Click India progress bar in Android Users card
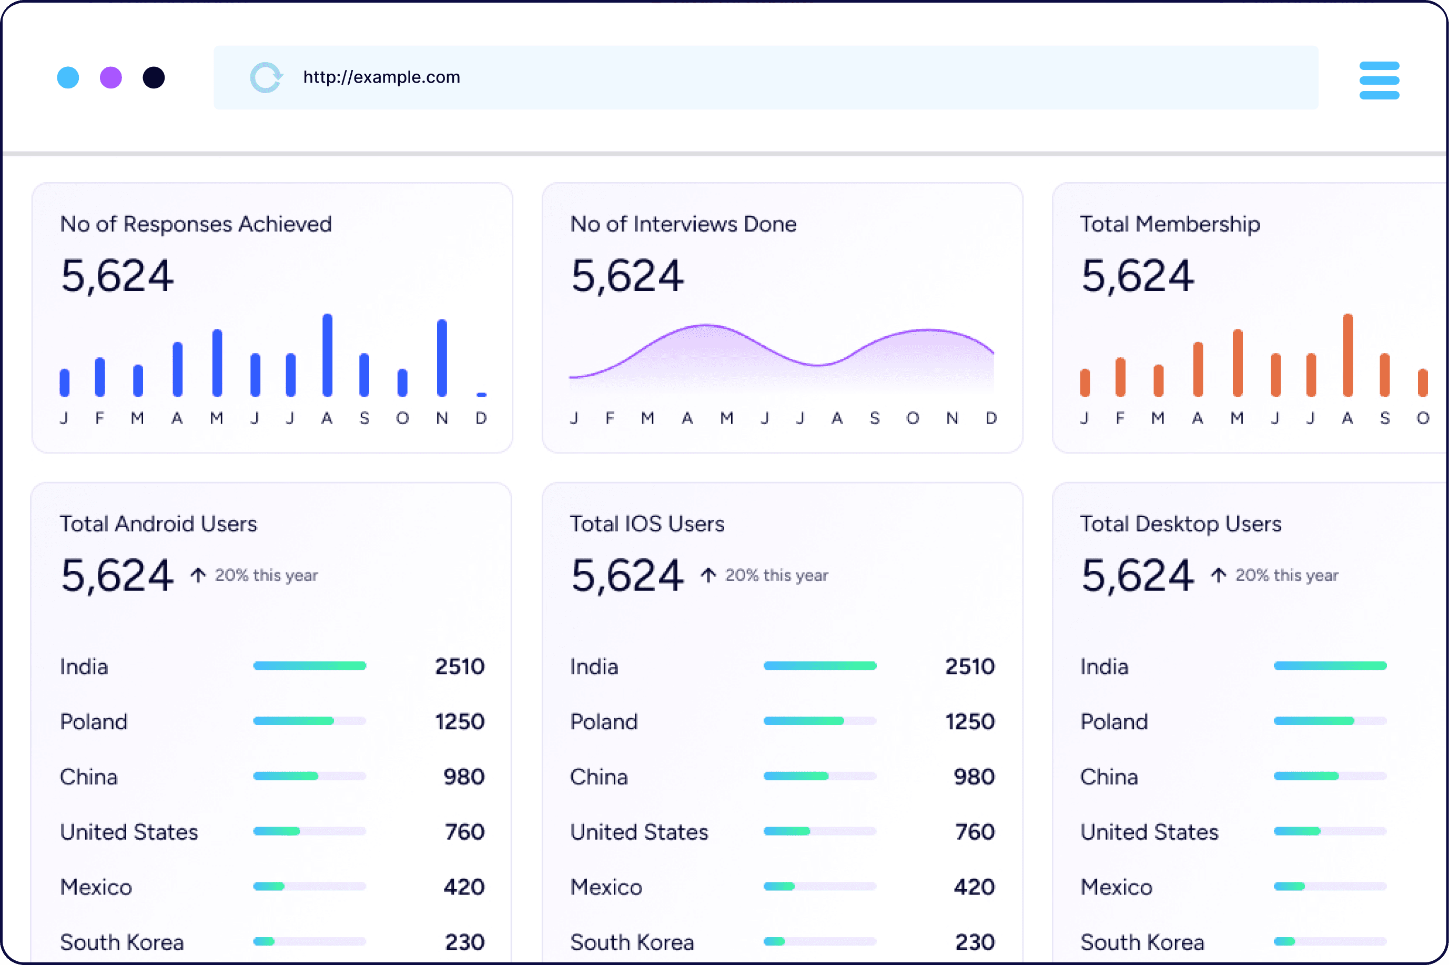The width and height of the screenshot is (1449, 965). click(x=309, y=666)
